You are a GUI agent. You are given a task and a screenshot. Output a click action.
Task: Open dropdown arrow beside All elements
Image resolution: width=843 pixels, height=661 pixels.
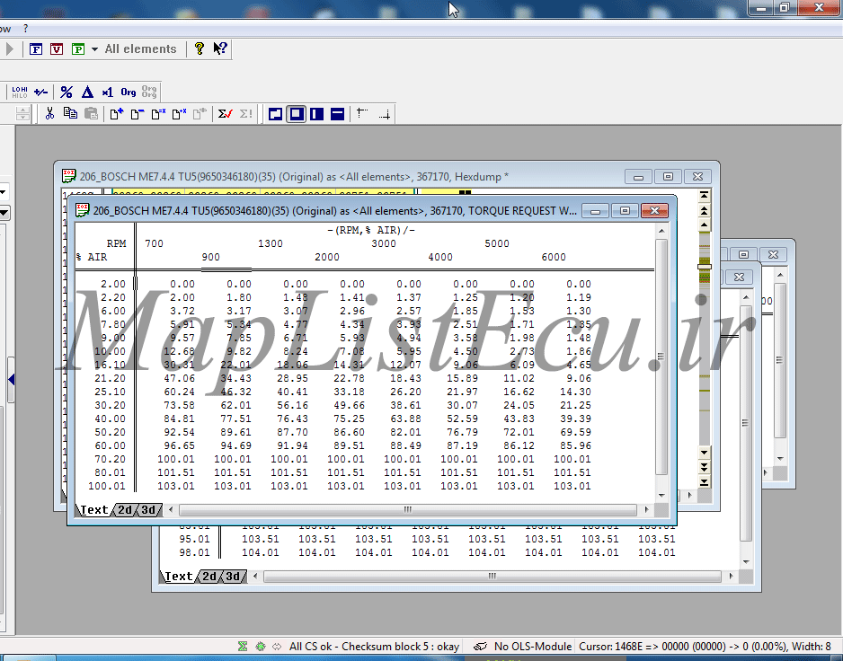coord(94,49)
